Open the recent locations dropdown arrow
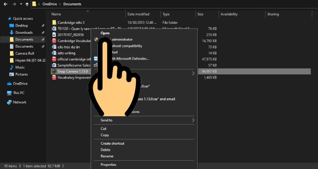This screenshot has width=318, height=169. [21, 4]
